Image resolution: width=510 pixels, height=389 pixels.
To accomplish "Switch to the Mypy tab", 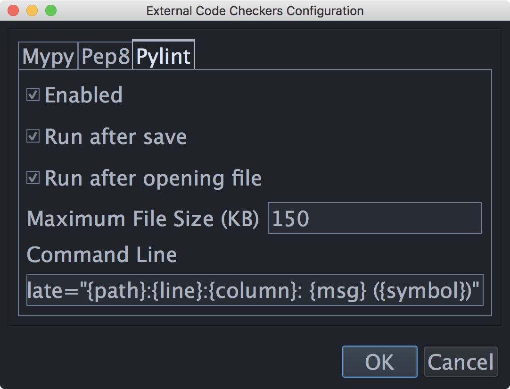I will (x=48, y=56).
